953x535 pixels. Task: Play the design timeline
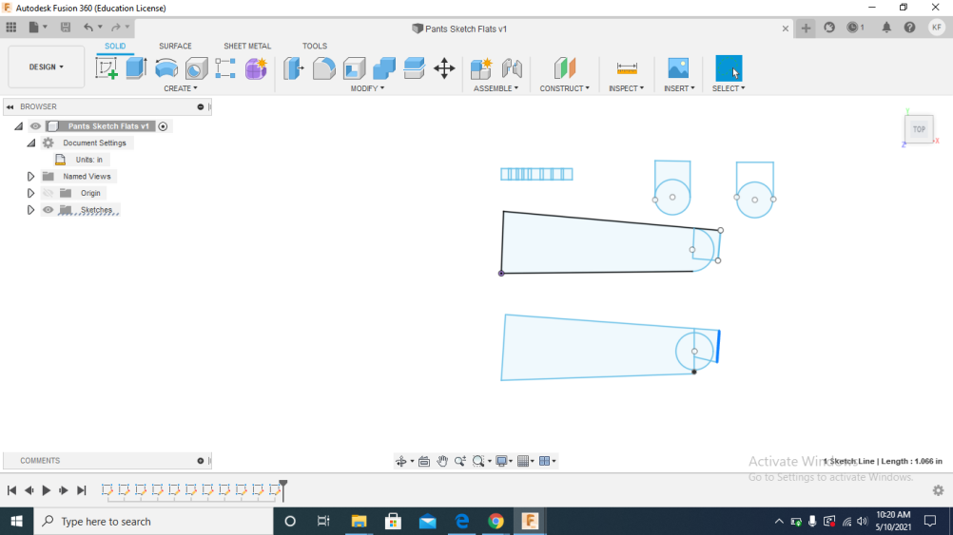tap(46, 490)
